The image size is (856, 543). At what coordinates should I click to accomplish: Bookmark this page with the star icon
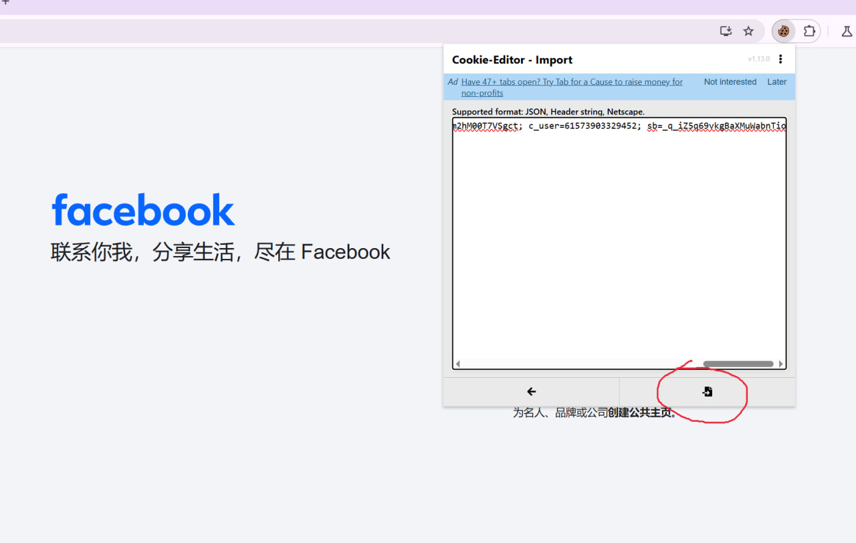point(748,31)
